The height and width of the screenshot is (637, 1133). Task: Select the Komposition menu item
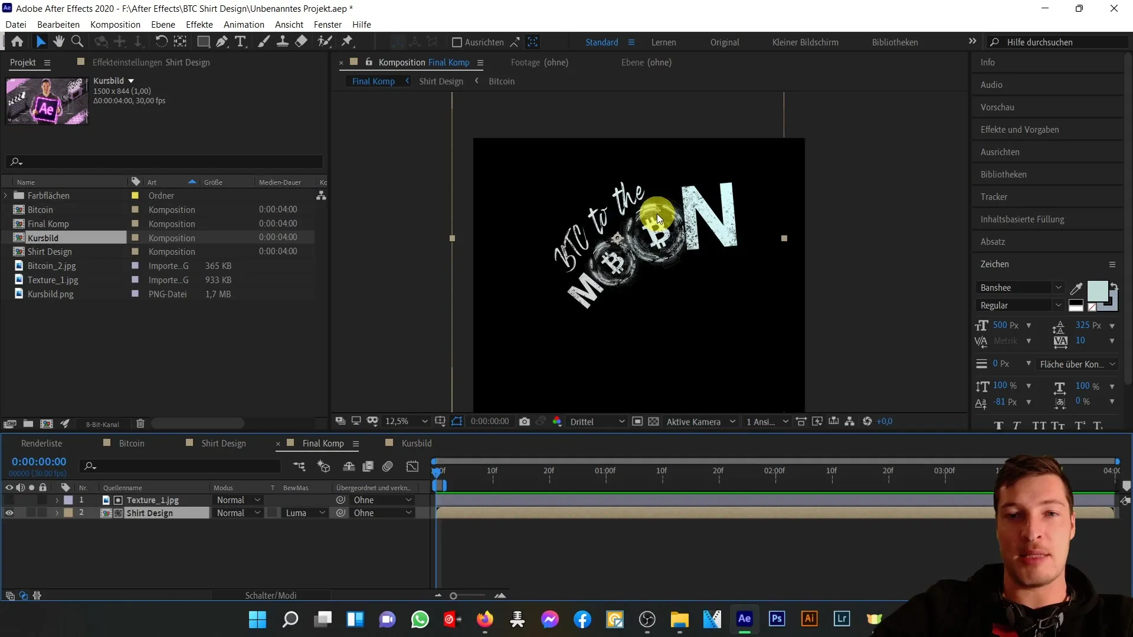point(115,24)
